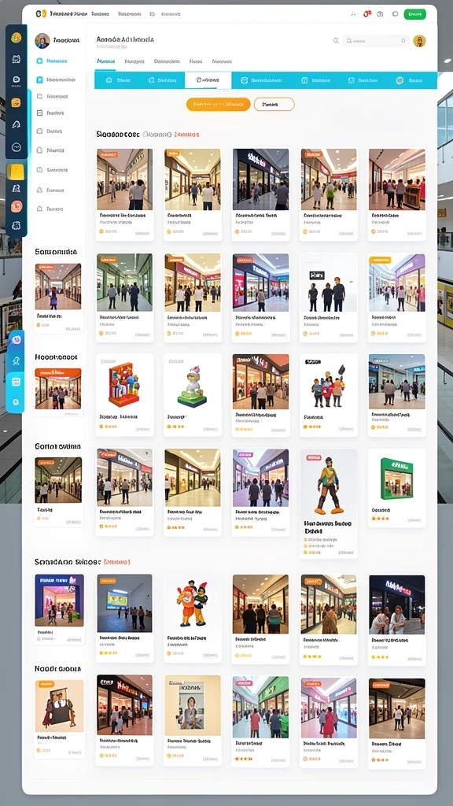Screen dimensions: 453x806
Task: Click inside the search input field
Action: coord(376,41)
